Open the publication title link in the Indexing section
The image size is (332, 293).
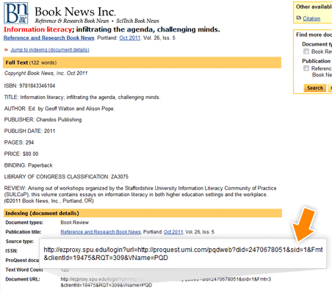[101, 232]
